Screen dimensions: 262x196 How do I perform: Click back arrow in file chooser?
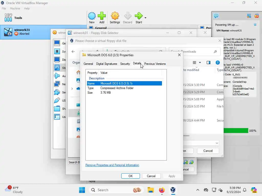(73, 52)
